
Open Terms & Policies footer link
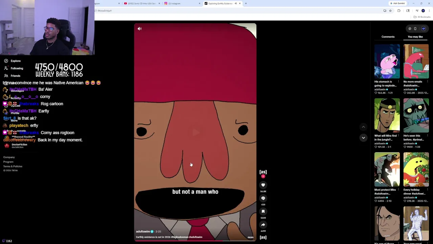tap(13, 166)
